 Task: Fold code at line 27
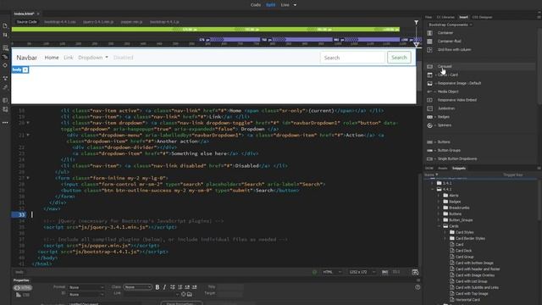click(28, 178)
